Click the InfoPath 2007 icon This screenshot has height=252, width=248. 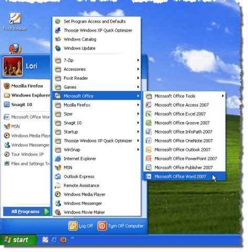[x=149, y=132]
